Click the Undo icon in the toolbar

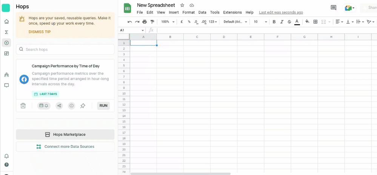(129, 21)
